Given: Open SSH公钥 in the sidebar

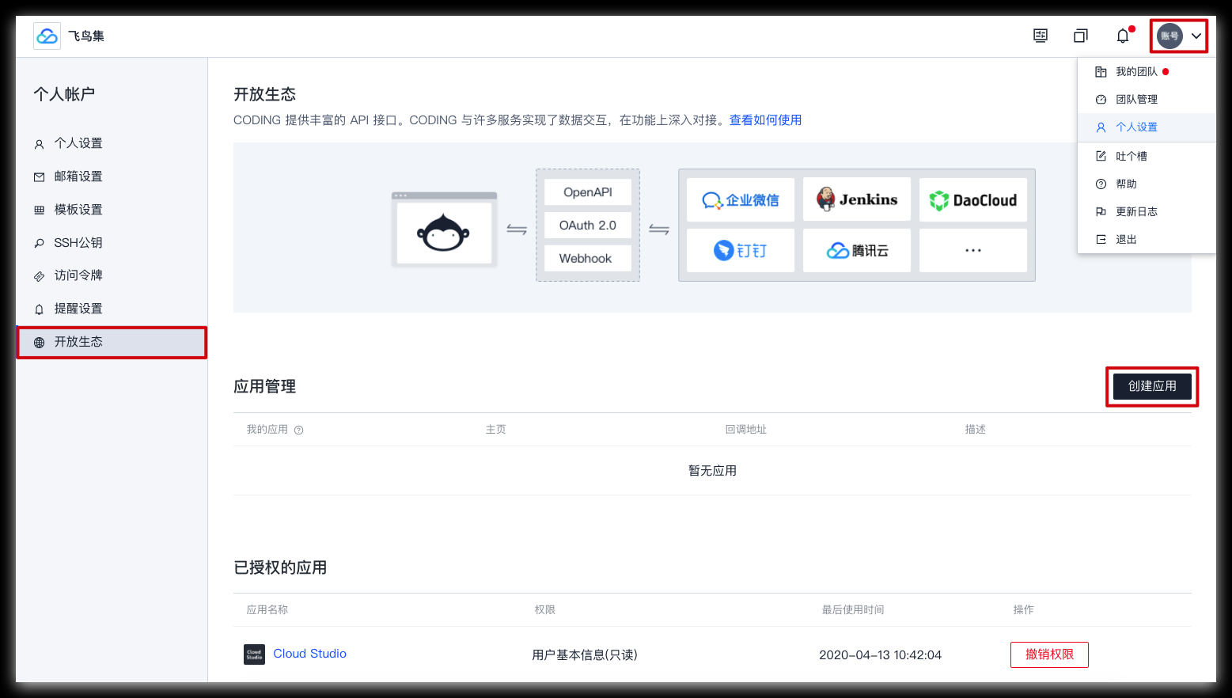Looking at the screenshot, I should pos(78,243).
